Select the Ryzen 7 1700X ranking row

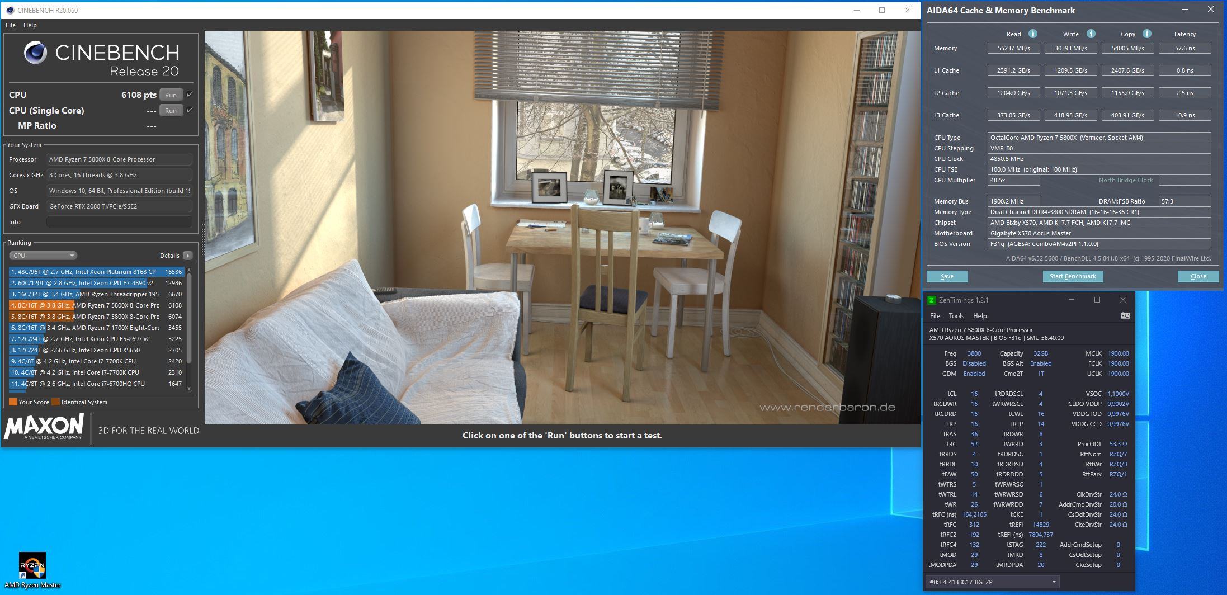pyautogui.click(x=96, y=328)
